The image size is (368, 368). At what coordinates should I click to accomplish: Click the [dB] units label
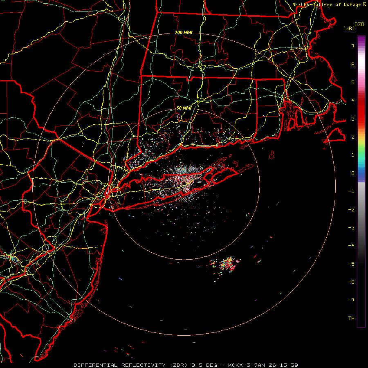[349, 28]
